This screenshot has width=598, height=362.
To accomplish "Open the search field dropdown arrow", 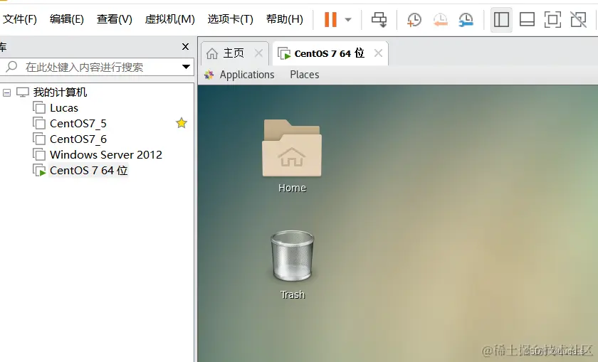I will click(186, 67).
